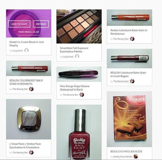162x160 pixels.
Task: Select the Smashbox eyeshadow palette photo
Action: [x=79, y=26]
